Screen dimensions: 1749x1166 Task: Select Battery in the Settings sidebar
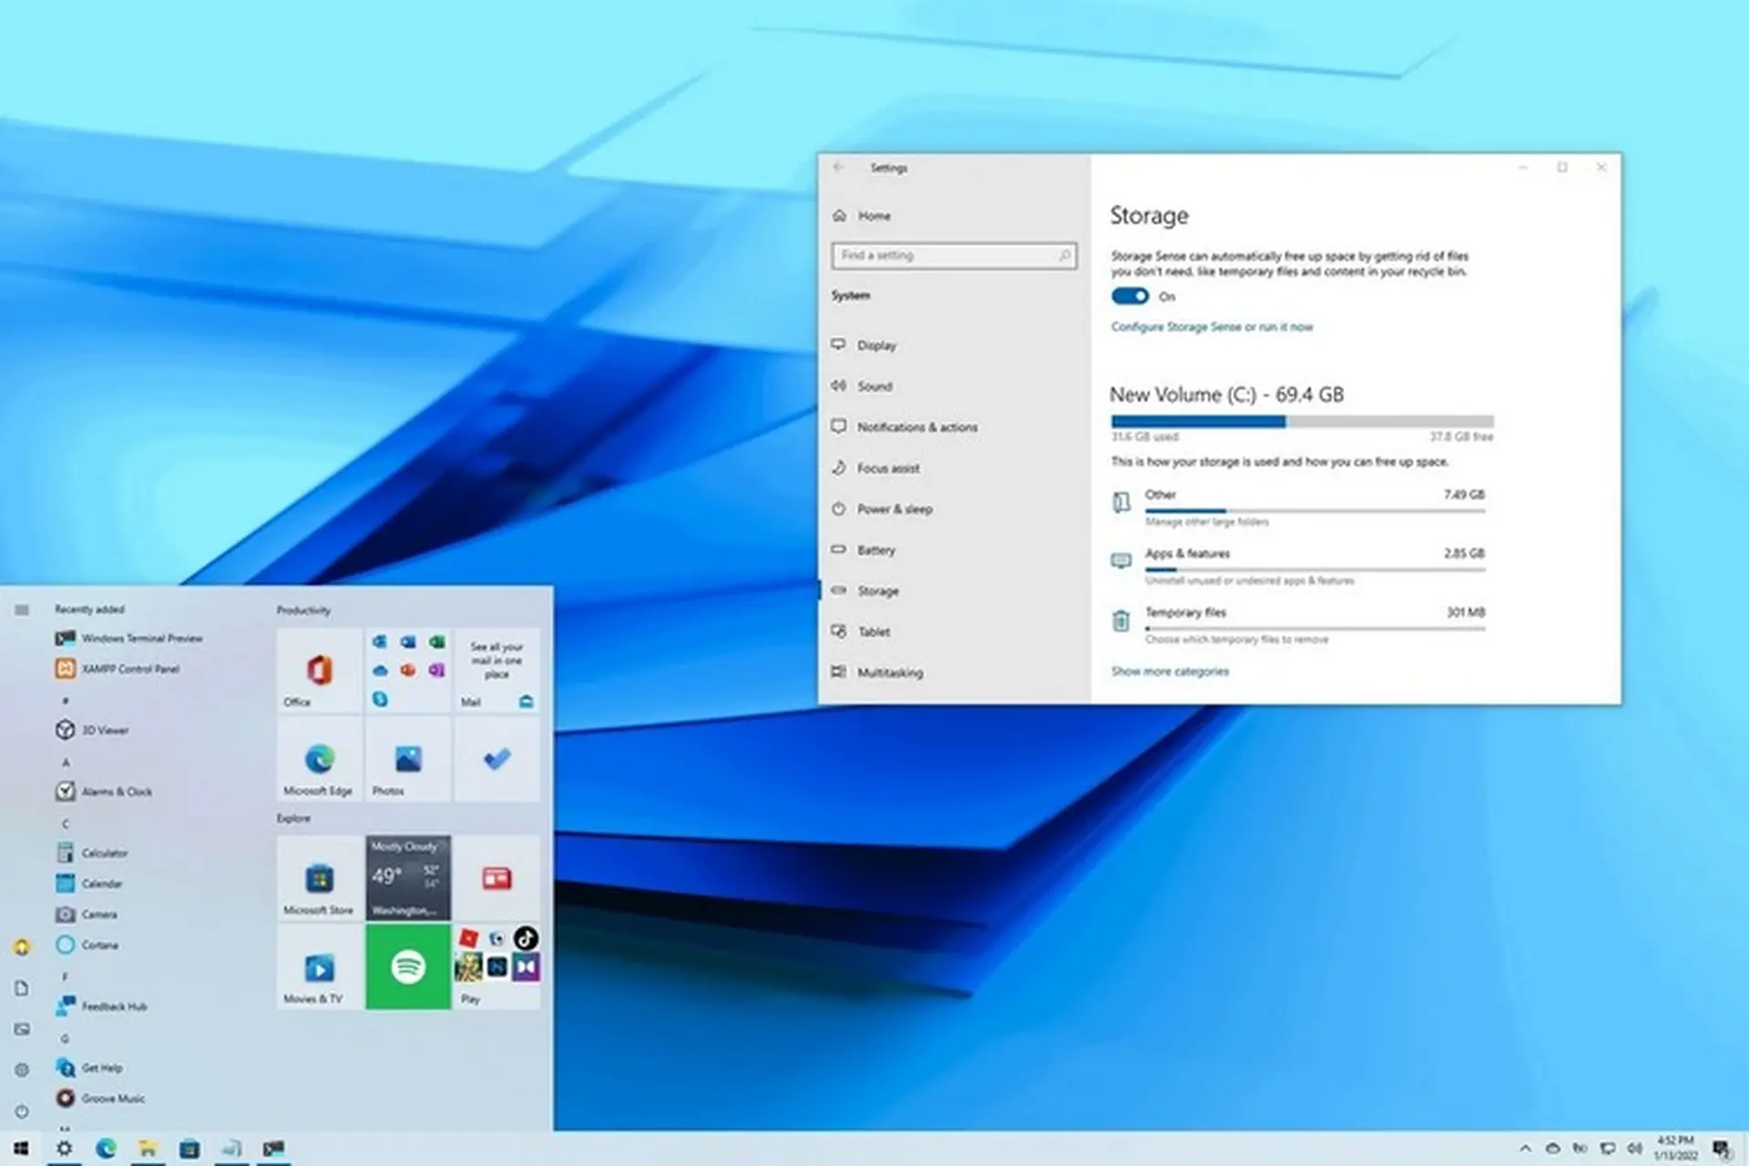click(875, 549)
